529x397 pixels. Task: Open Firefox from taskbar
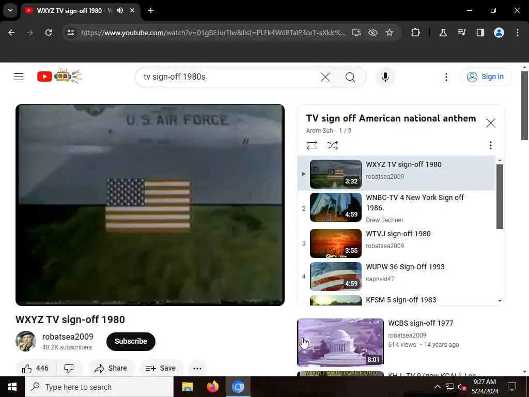[x=212, y=387]
